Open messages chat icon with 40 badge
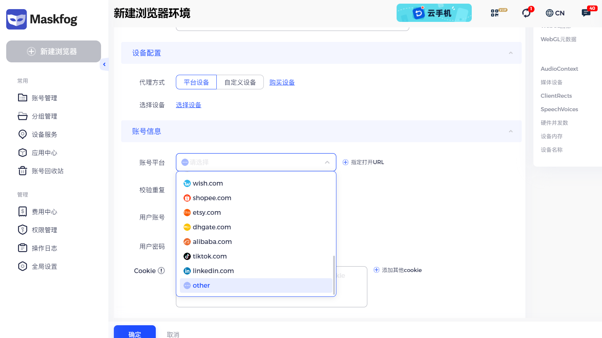The height and width of the screenshot is (338, 602). pyautogui.click(x=586, y=13)
